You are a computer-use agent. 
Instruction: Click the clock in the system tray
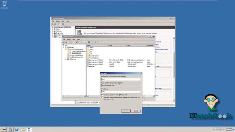click(x=228, y=129)
